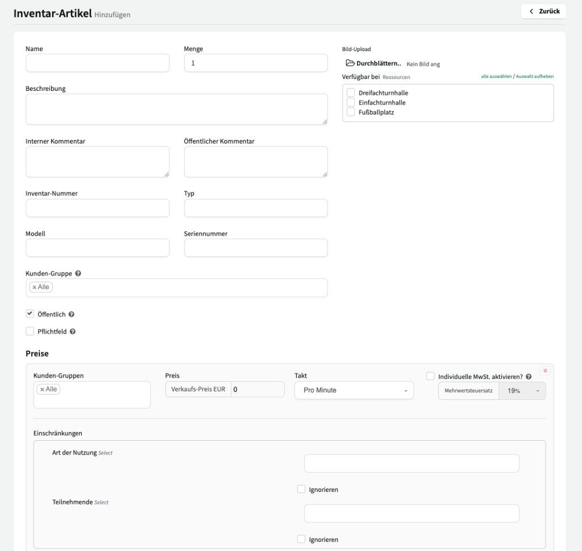
Task: Focus the Verkaufs-Preis EUR input
Action: click(x=257, y=389)
